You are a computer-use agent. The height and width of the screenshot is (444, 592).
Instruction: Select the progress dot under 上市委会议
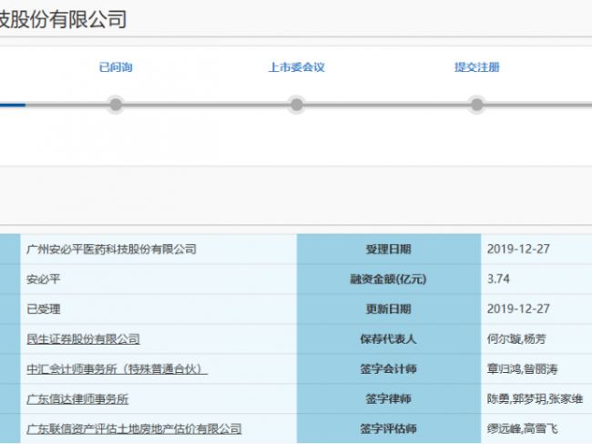(296, 104)
